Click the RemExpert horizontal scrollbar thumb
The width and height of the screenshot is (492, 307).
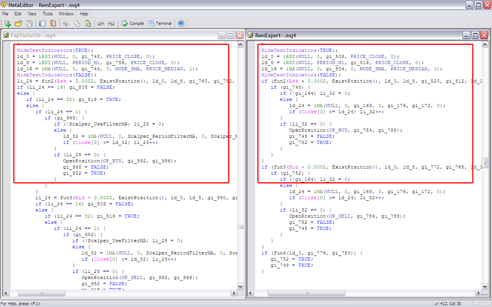tap(306, 293)
